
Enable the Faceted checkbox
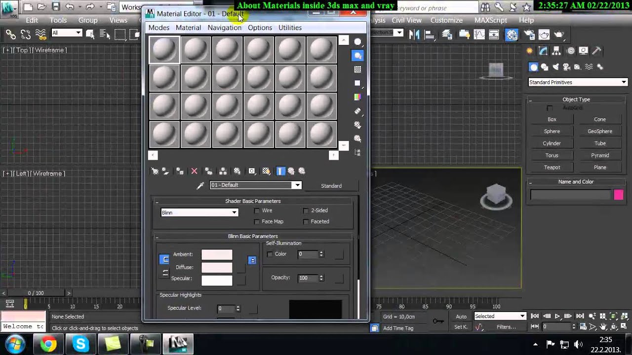tap(306, 222)
